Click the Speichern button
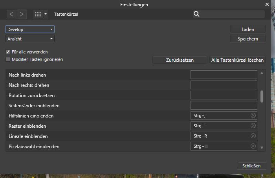 pos(247,39)
